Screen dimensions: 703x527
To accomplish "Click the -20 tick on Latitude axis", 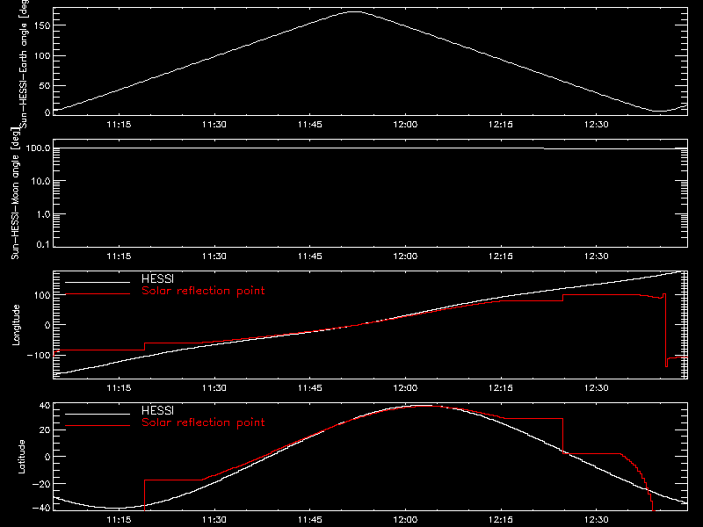I will [x=41, y=484].
